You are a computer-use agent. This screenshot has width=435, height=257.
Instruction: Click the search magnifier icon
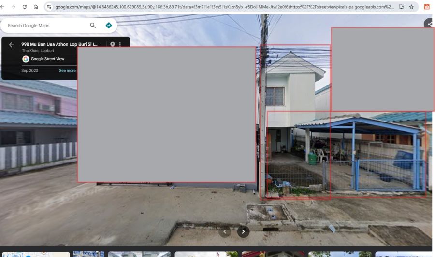[x=93, y=25]
